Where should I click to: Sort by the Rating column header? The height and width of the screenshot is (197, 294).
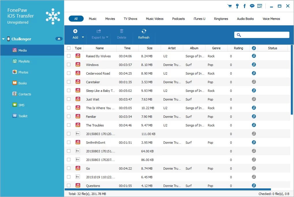[x=239, y=48]
